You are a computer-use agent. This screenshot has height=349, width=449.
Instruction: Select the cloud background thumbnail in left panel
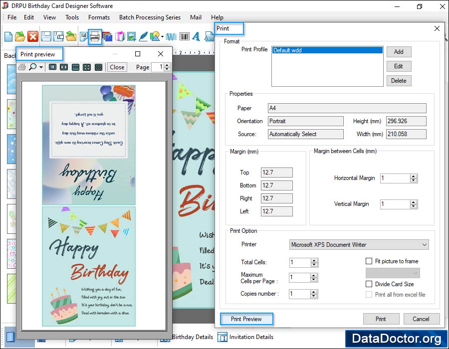12,79
